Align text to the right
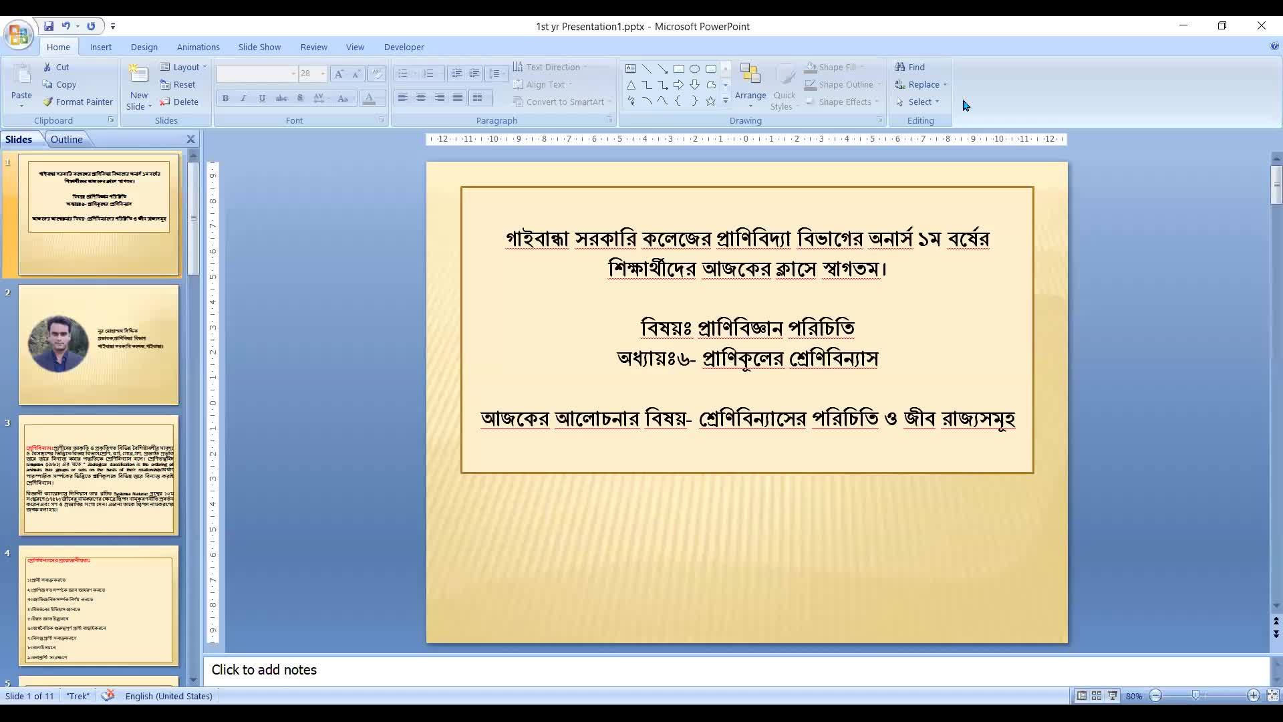 click(x=440, y=98)
